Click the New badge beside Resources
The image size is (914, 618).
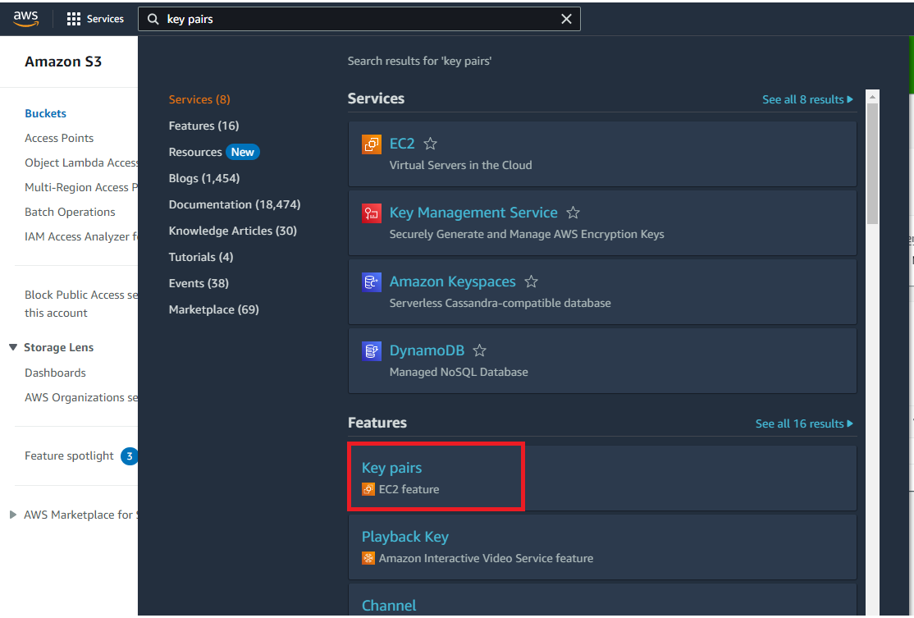(x=243, y=152)
